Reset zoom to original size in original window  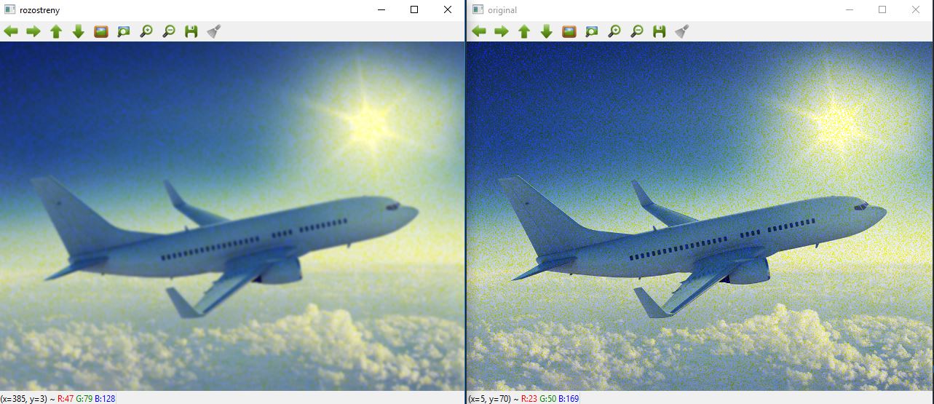click(569, 31)
